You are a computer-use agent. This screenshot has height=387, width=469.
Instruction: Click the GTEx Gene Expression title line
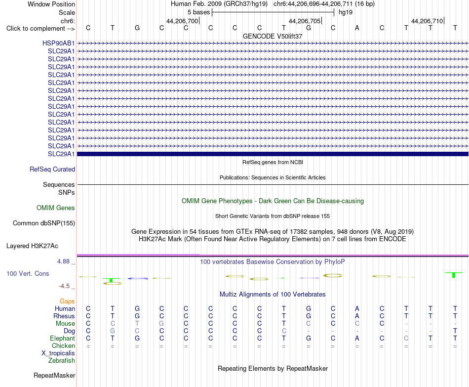click(x=273, y=231)
